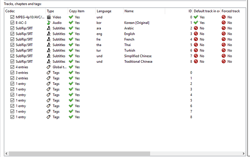Click the green Default track checkmark for Video
The width and height of the screenshot is (250, 157).
pos(196,17)
